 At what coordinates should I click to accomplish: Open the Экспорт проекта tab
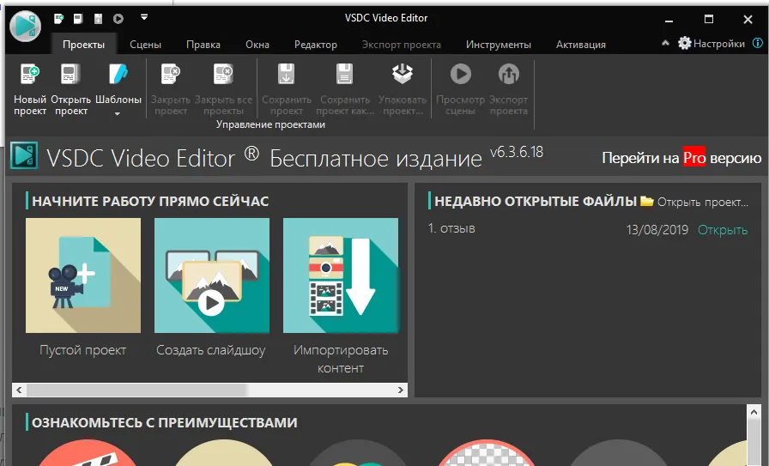click(401, 44)
